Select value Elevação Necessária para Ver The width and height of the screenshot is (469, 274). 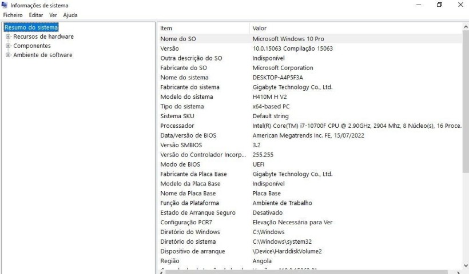[292, 222]
